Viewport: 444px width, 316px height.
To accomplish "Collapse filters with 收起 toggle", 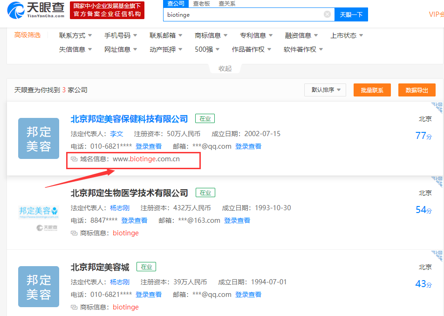I will click(x=225, y=69).
